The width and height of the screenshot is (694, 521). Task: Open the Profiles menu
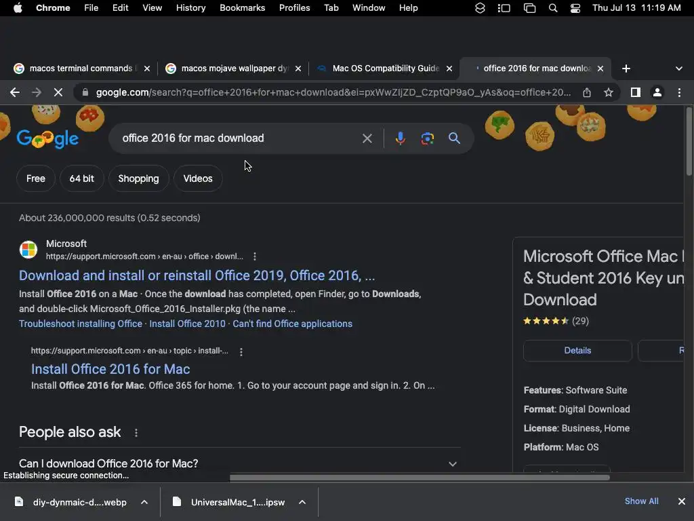pos(294,8)
